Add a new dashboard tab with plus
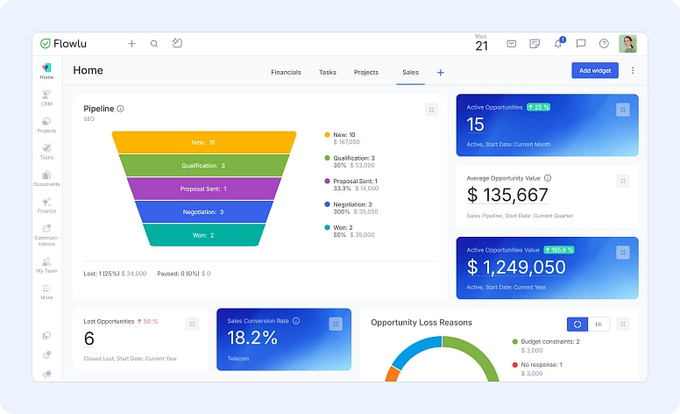This screenshot has height=414, width=680. tap(440, 73)
